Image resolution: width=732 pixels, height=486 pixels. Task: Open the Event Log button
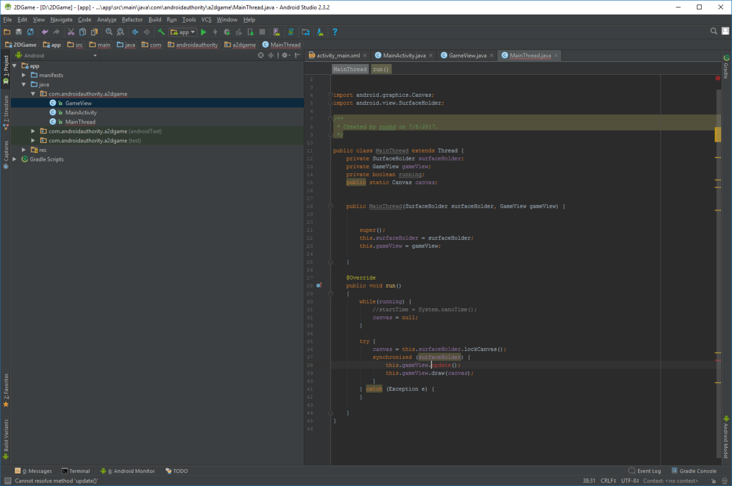click(648, 471)
